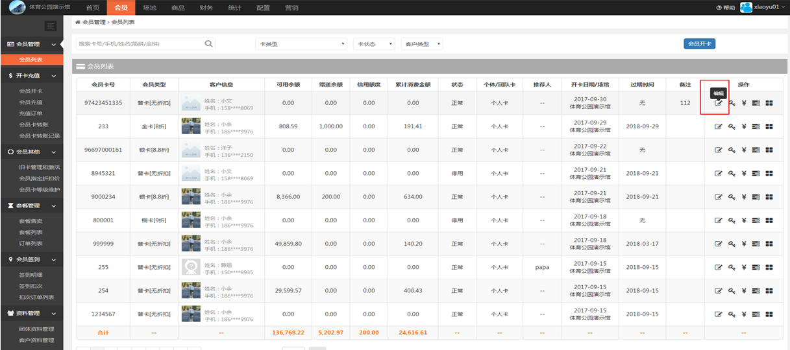Image resolution: width=790 pixels, height=350 pixels.
Task: Click the yen icon for card 255
Action: (x=744, y=267)
